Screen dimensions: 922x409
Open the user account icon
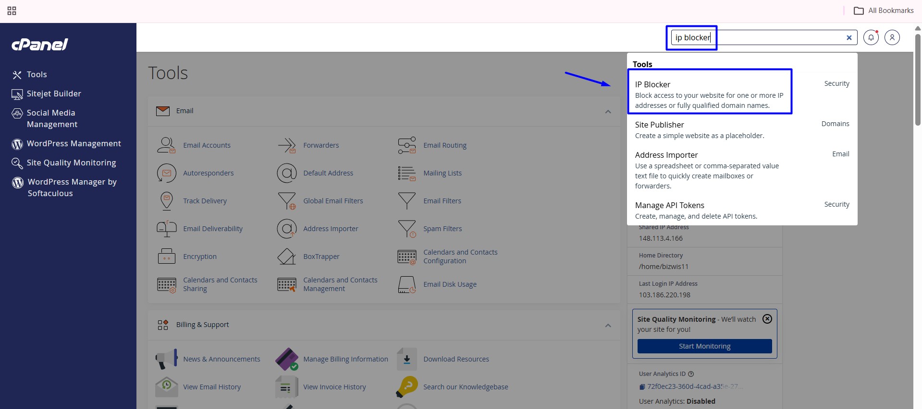point(892,37)
